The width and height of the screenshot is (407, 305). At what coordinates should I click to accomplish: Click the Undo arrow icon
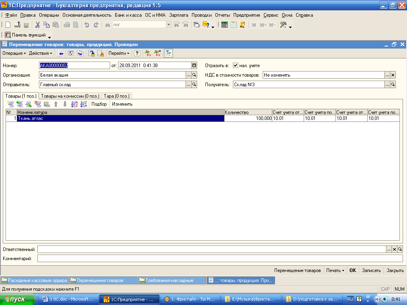(87, 25)
